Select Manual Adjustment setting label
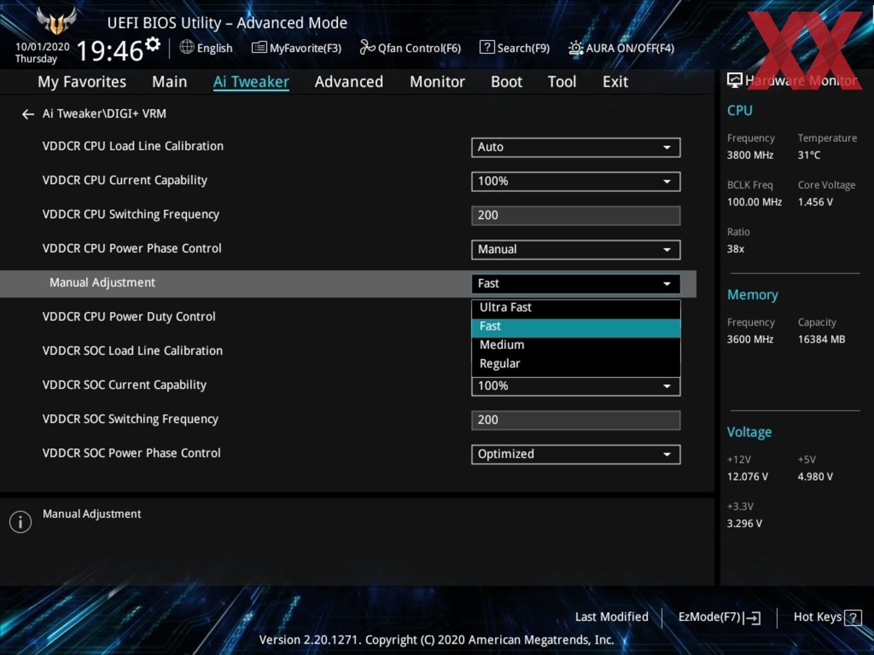This screenshot has width=874, height=655. (x=102, y=283)
